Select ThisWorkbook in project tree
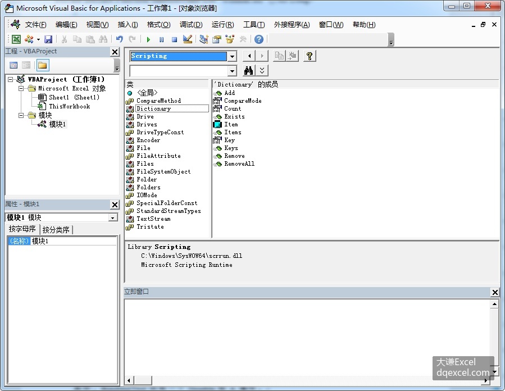 point(69,106)
